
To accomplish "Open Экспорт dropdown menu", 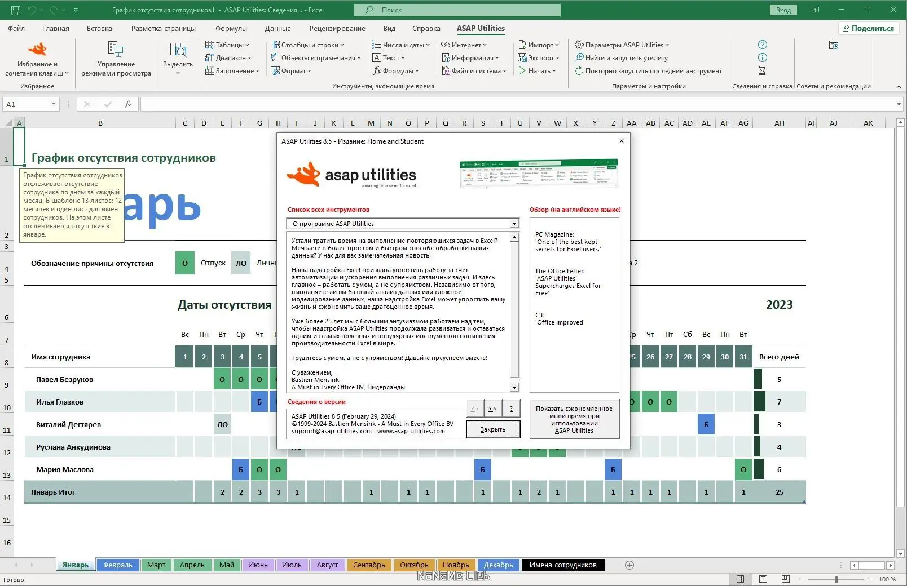I will 539,58.
